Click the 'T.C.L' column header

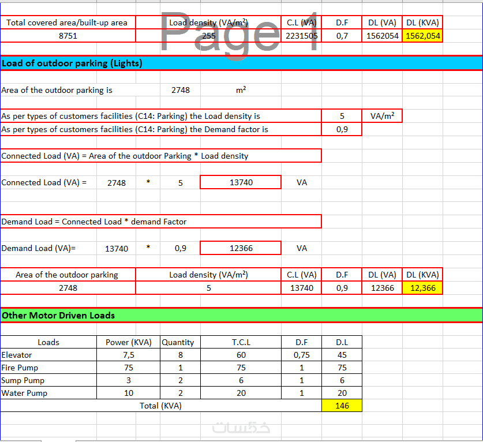tap(241, 342)
